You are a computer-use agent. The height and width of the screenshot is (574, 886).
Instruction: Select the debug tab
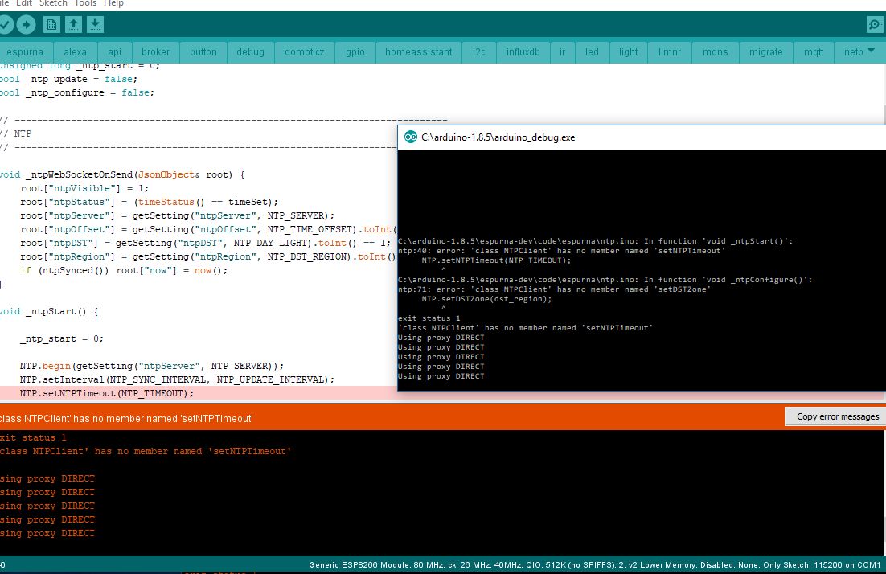click(x=250, y=51)
